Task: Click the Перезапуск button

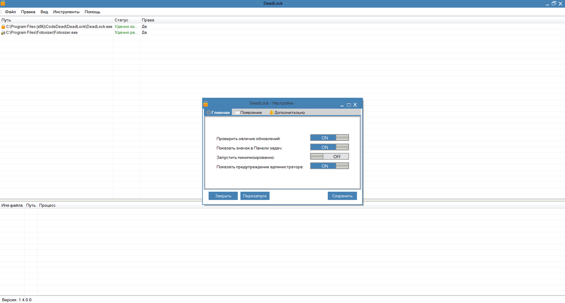Action: tap(255, 196)
